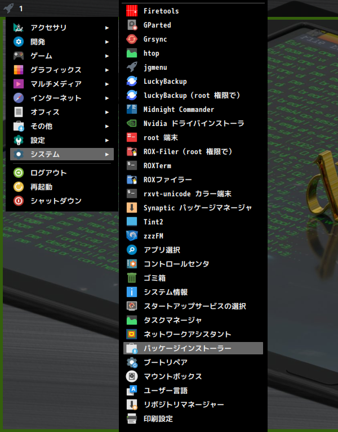Switch to workspace 1 in panel
This screenshot has width=338, height=432.
tap(21, 9)
